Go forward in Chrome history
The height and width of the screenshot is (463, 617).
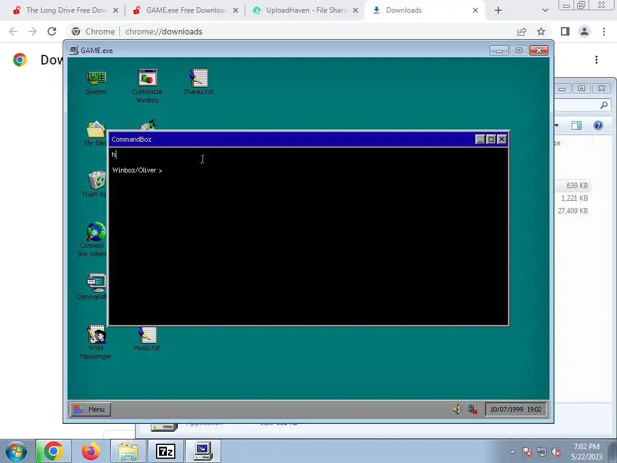pos(33,31)
